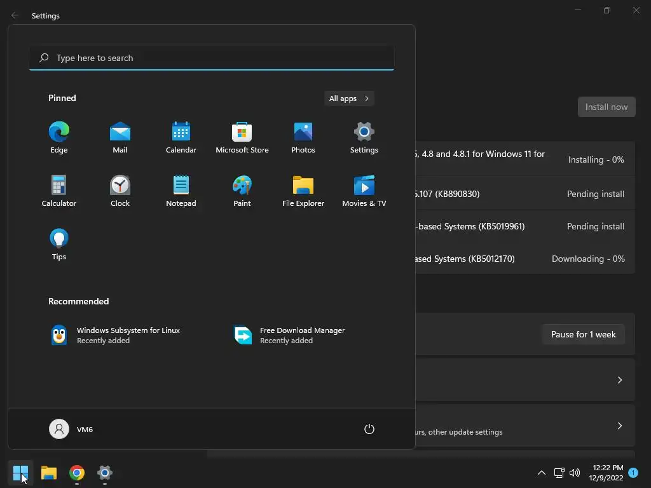The width and height of the screenshot is (651, 488).
Task: Open File Explorer from the taskbar
Action: click(x=48, y=473)
